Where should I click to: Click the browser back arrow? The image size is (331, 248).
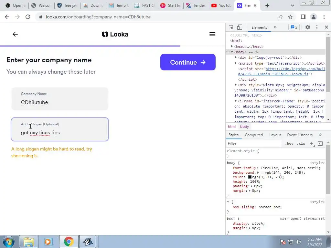(7, 17)
